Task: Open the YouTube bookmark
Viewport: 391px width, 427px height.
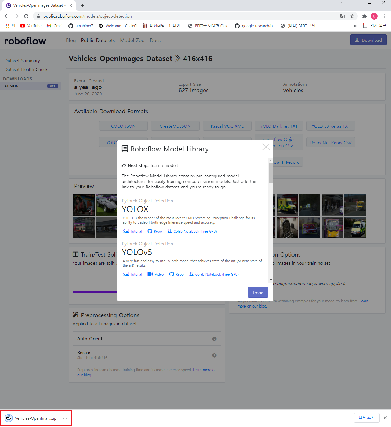Action: [x=31, y=26]
